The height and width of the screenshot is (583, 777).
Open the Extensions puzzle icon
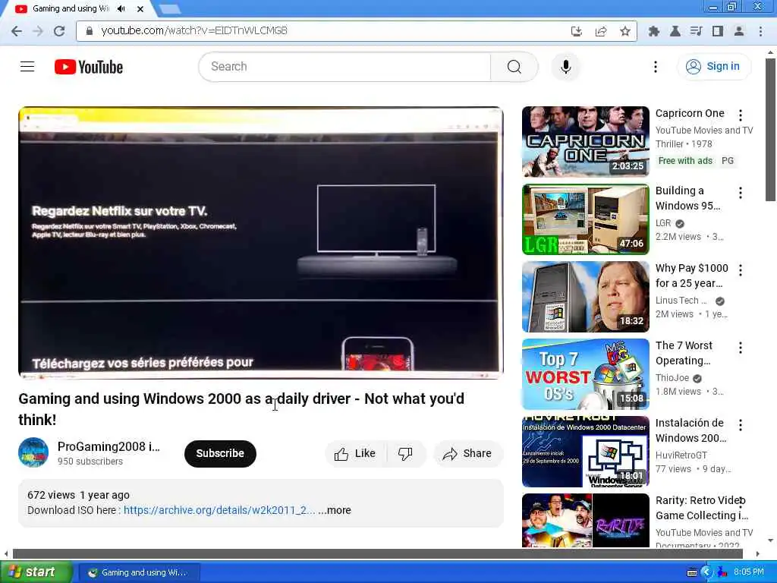click(x=653, y=31)
